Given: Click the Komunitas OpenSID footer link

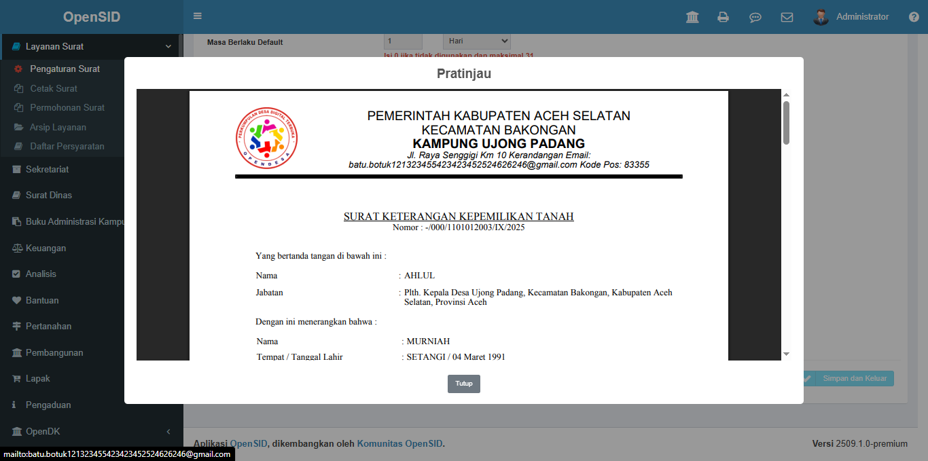Looking at the screenshot, I should 399,444.
